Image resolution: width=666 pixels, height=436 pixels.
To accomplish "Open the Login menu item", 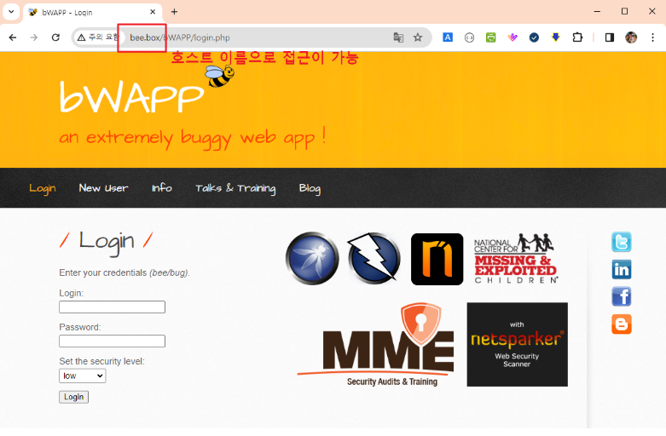I will click(43, 188).
